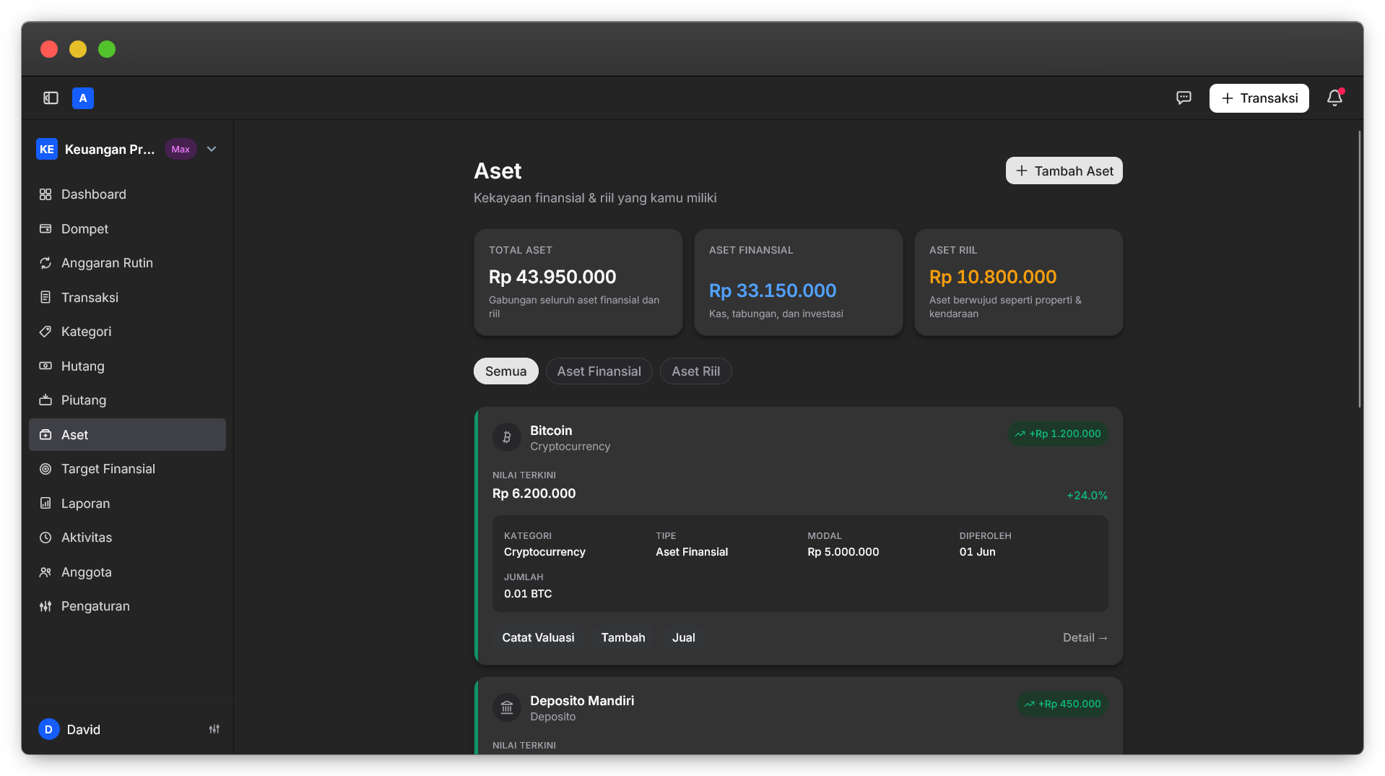Open the notifications bell

coord(1334,98)
